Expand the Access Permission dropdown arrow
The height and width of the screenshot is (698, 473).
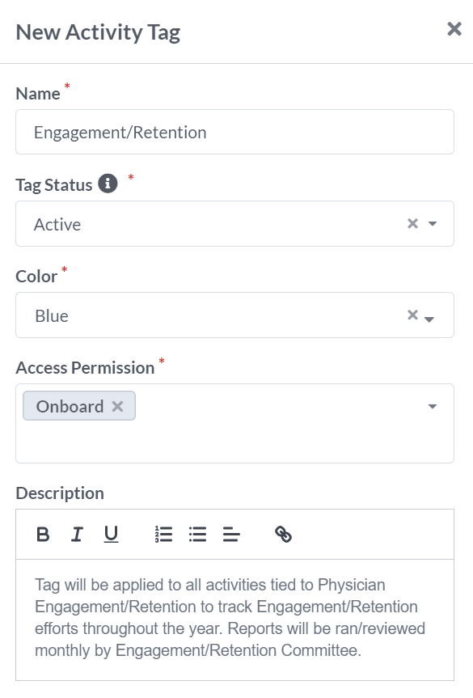(432, 406)
